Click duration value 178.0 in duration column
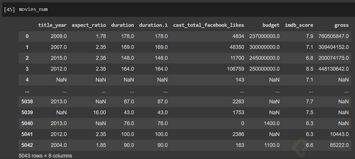The image size is (355, 159). tap(128, 36)
